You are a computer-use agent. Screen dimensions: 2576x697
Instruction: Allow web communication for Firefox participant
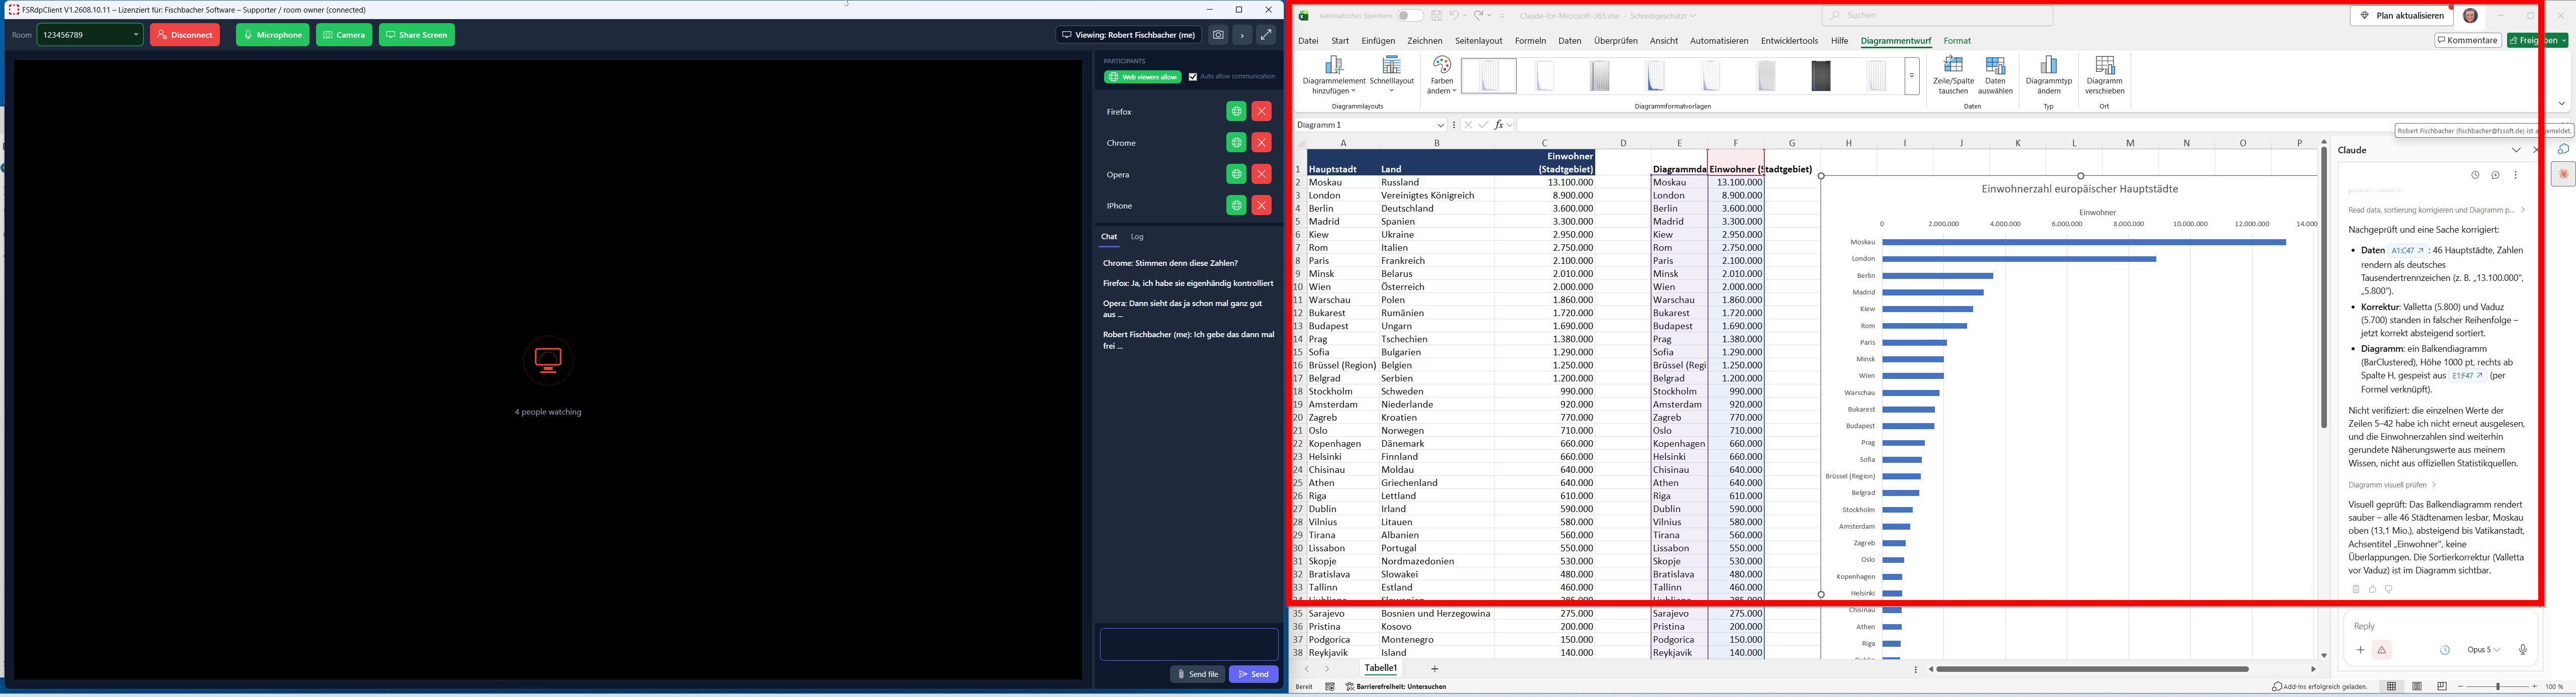coord(1236,112)
